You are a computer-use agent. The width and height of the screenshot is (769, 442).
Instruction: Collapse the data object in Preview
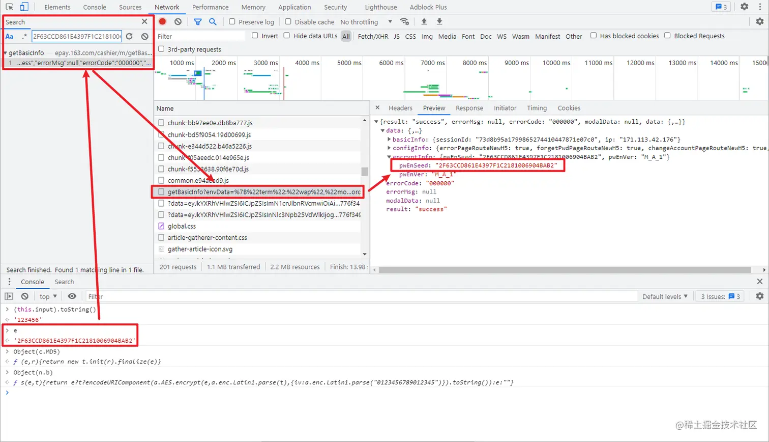tap(383, 130)
